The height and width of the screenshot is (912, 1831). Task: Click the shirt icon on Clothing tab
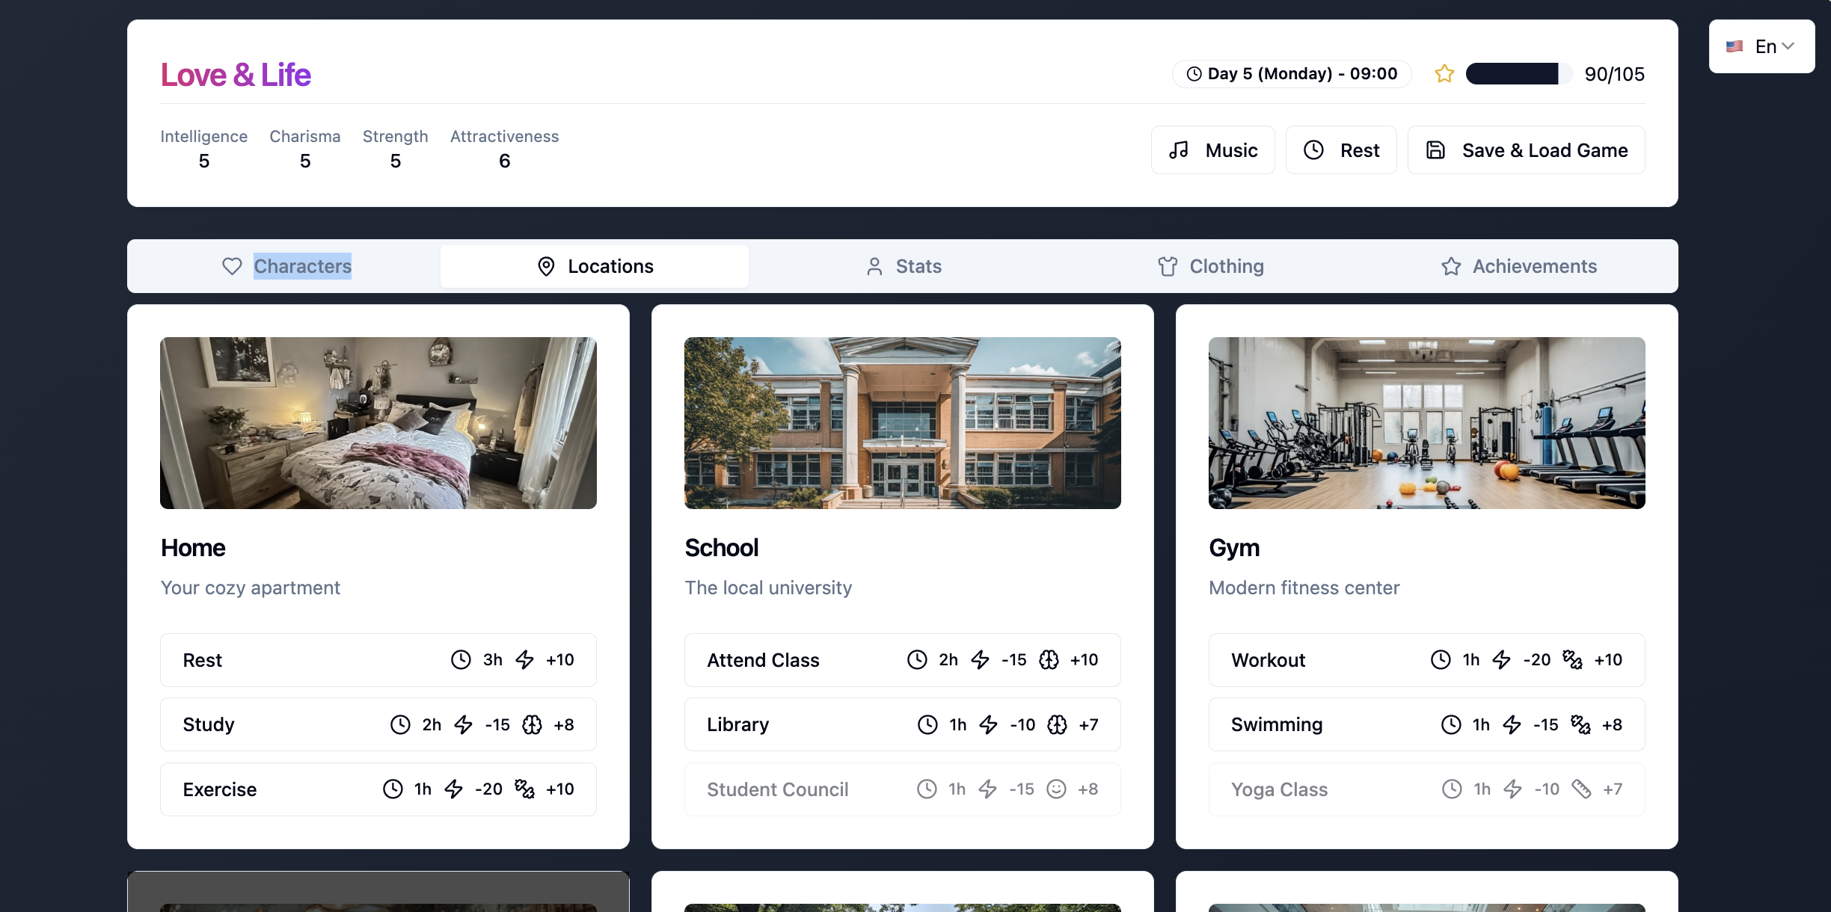1168,266
